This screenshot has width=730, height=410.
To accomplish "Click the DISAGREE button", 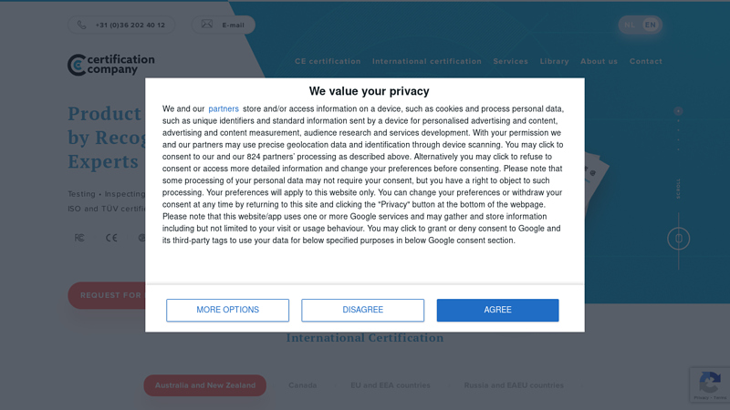I will coord(362,310).
